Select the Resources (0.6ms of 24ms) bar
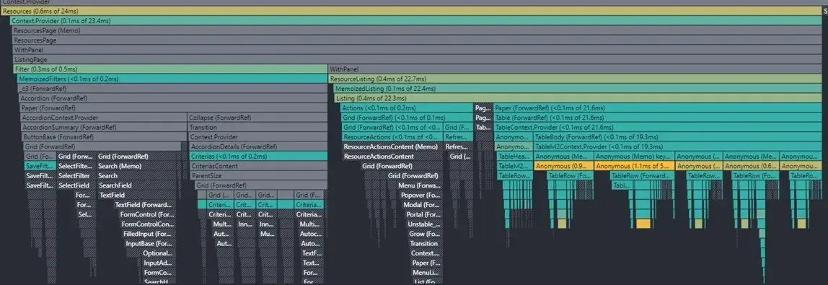Viewport: 828px width, 285px height. [x=411, y=11]
